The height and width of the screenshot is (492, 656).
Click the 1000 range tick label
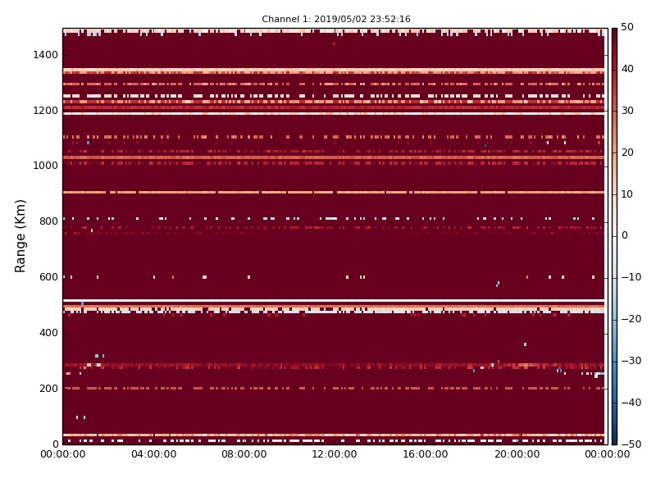45,166
